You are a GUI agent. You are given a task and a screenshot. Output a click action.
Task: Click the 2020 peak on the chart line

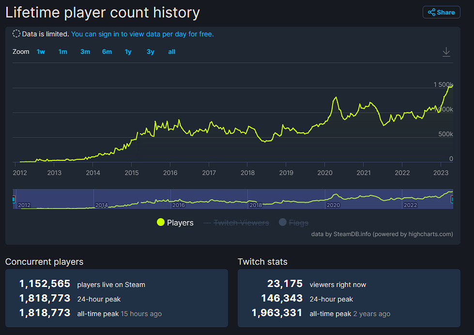[335, 98]
